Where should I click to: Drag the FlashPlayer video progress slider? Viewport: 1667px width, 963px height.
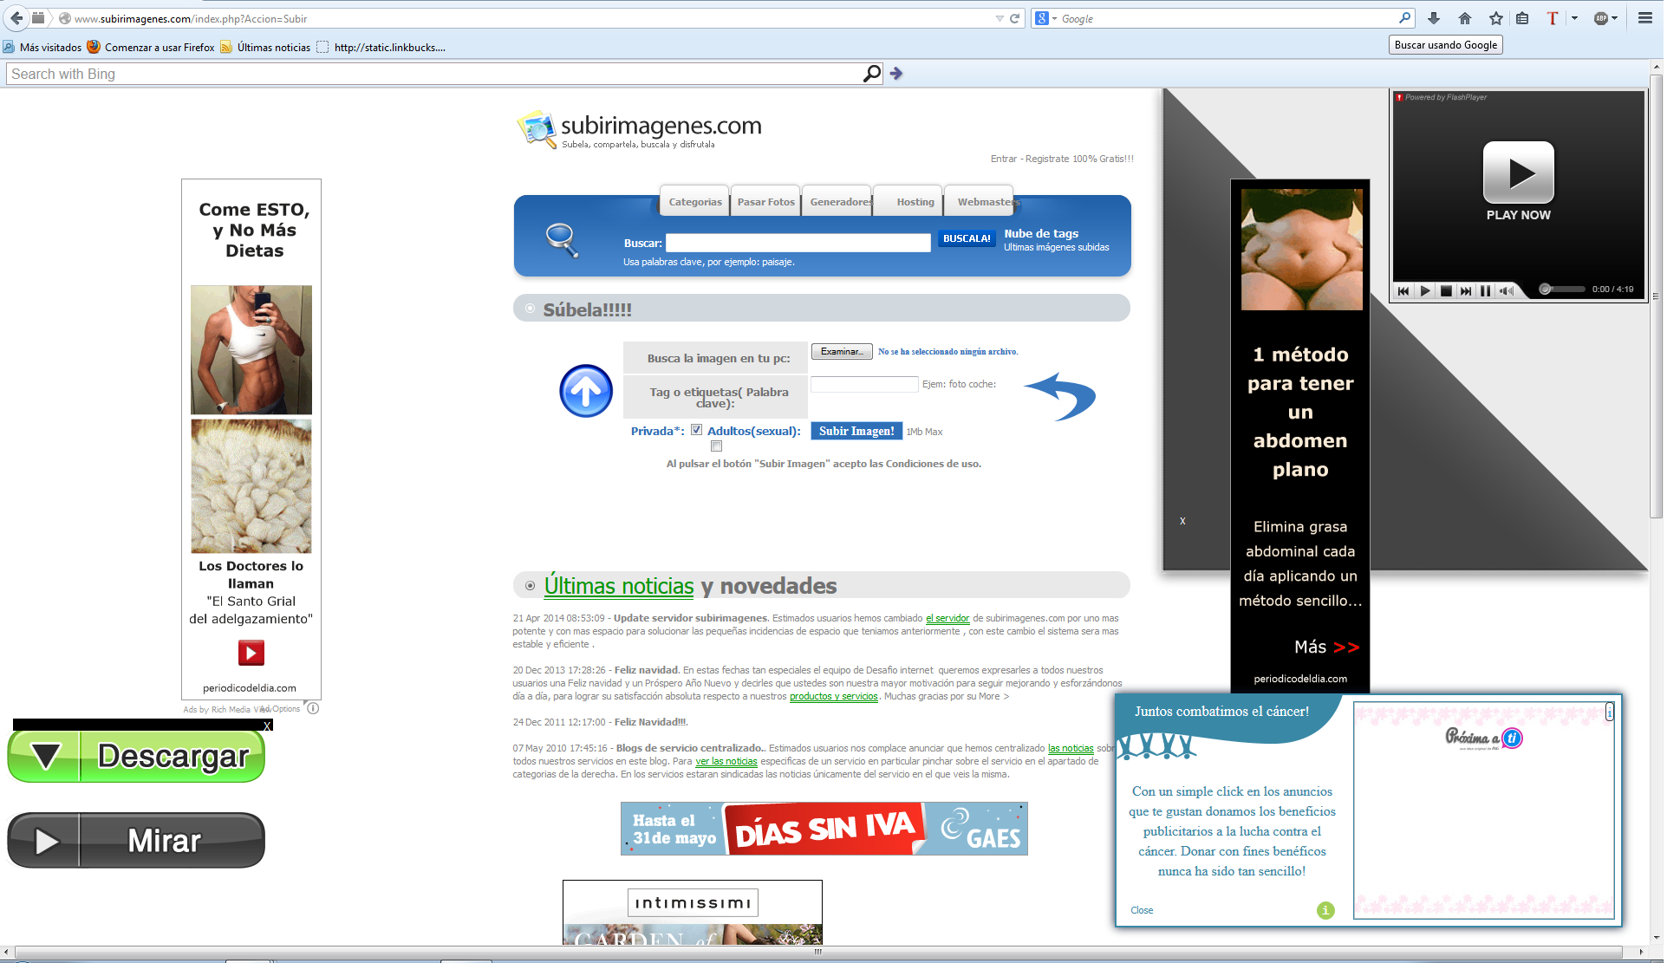click(1542, 291)
